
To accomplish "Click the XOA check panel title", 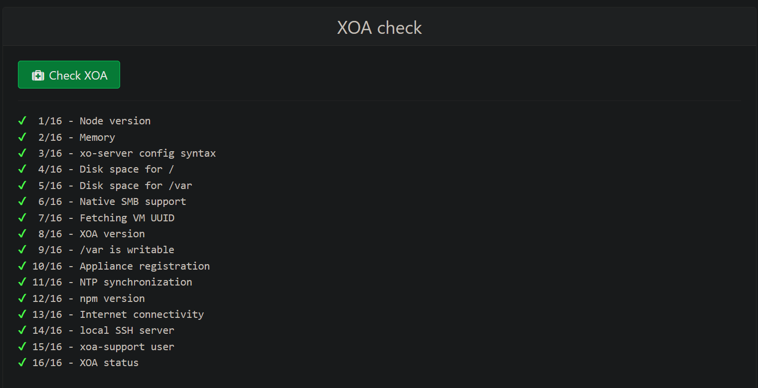I will tap(379, 28).
